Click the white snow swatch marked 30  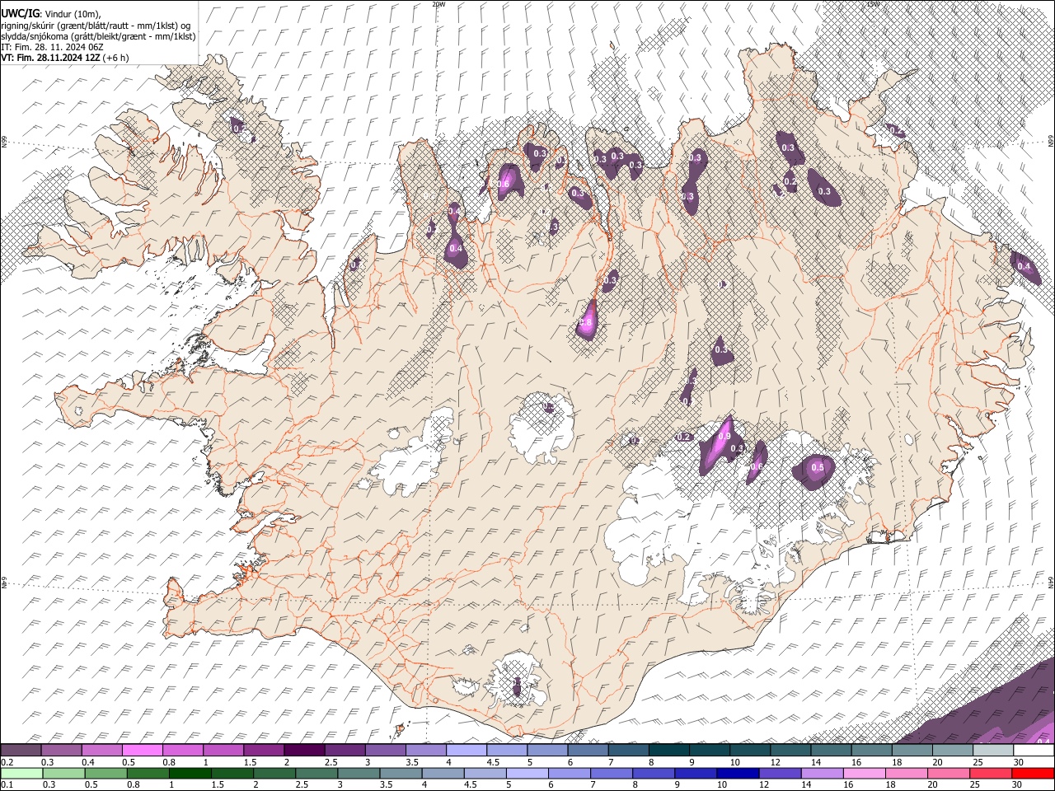(x=1034, y=750)
